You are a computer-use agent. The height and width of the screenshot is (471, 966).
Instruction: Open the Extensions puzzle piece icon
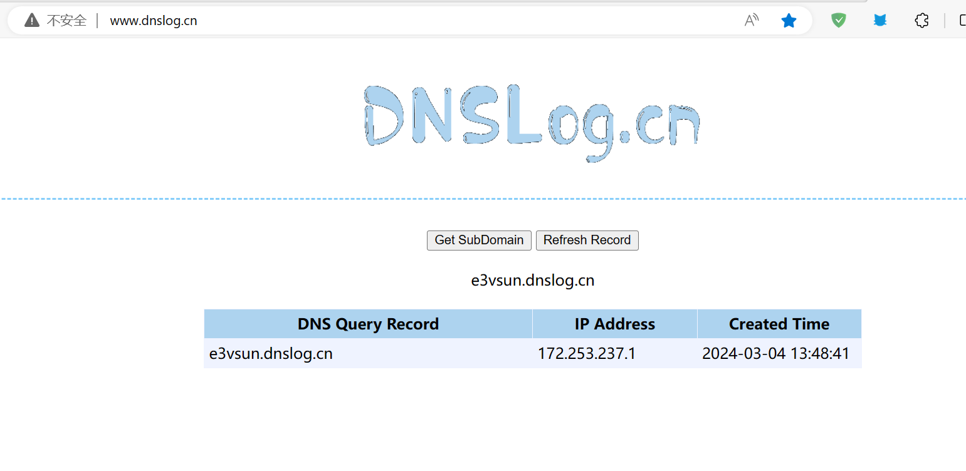point(921,21)
